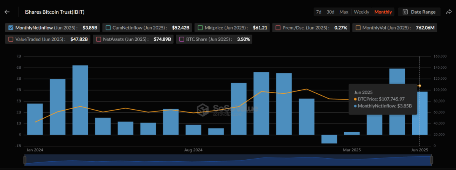Click the right handle of range slider
Screen dimensions: 456x170
[x=432, y=161]
